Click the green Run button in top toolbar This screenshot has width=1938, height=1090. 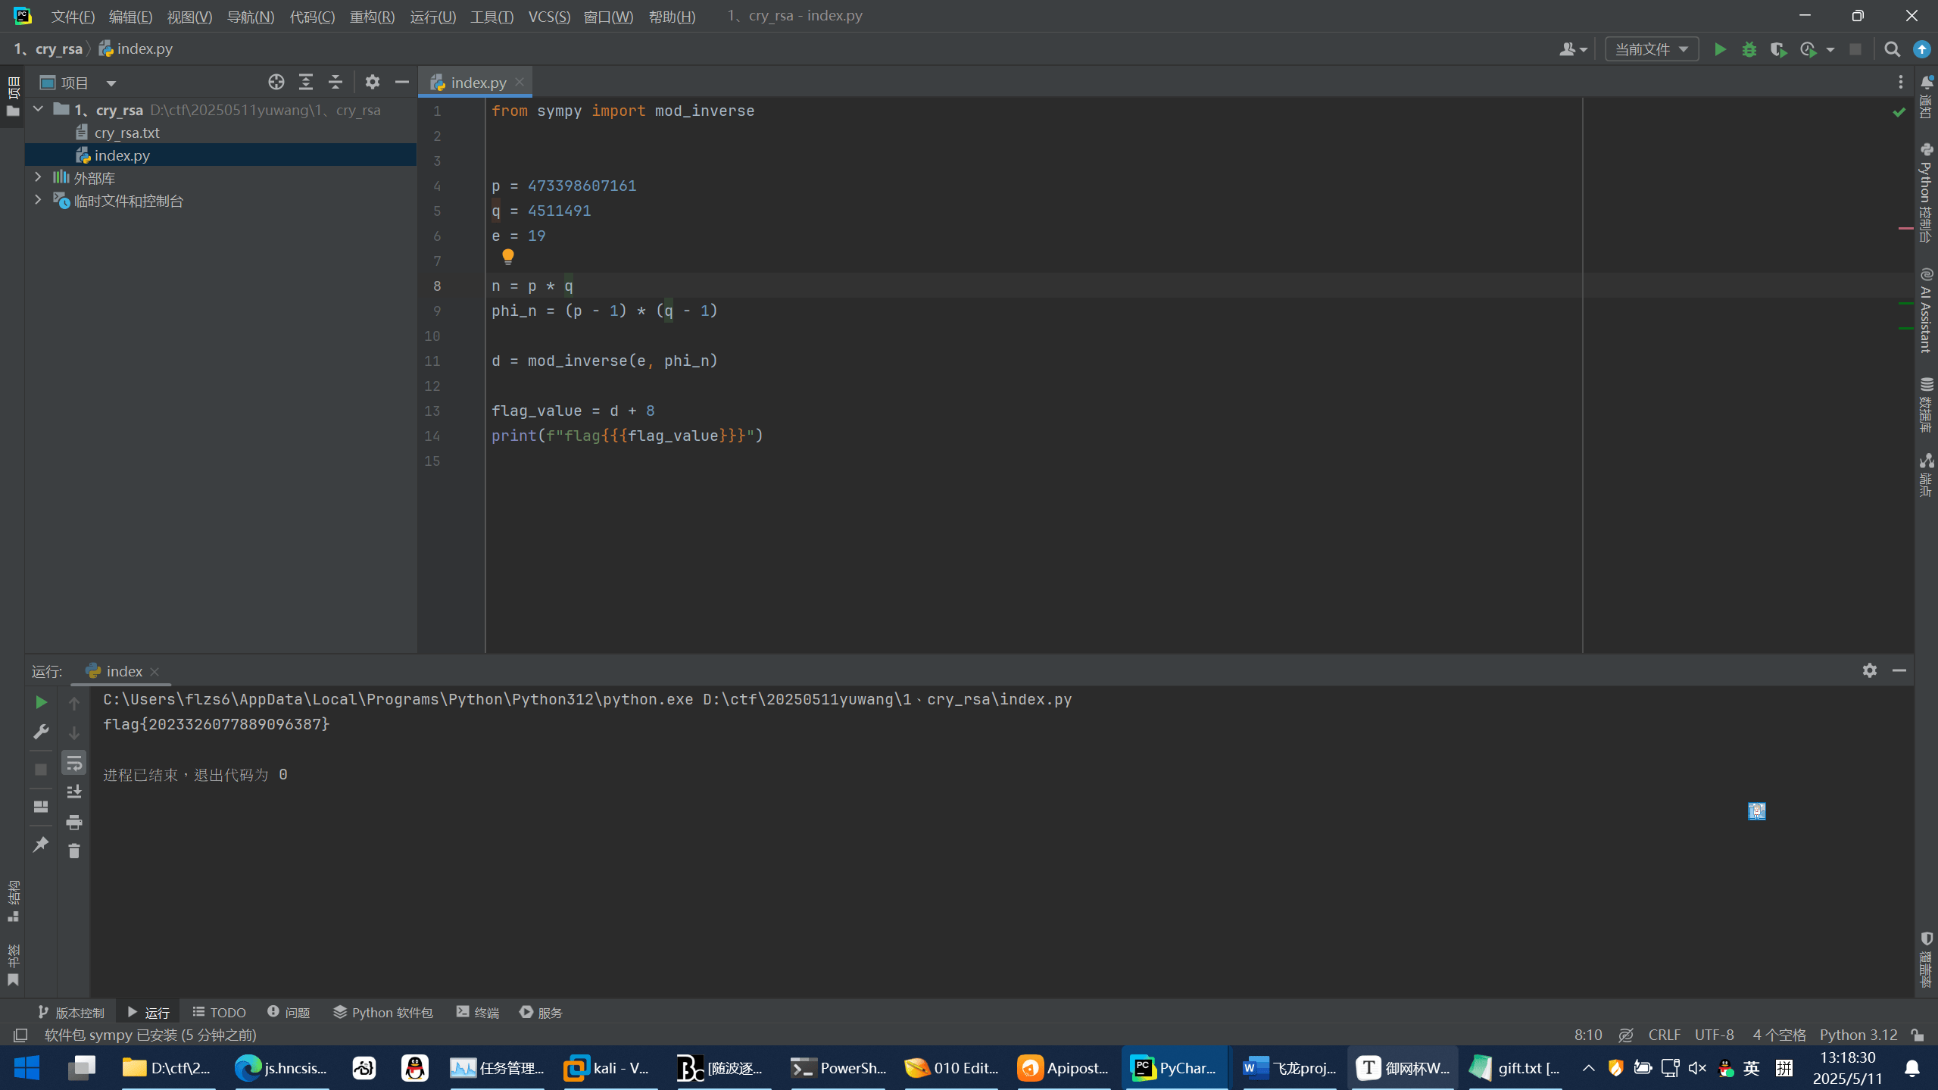click(1720, 49)
